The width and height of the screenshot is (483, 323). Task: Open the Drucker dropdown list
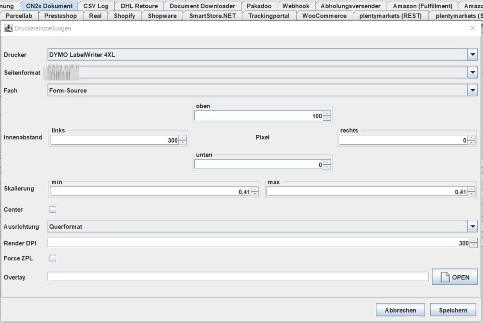(x=473, y=55)
